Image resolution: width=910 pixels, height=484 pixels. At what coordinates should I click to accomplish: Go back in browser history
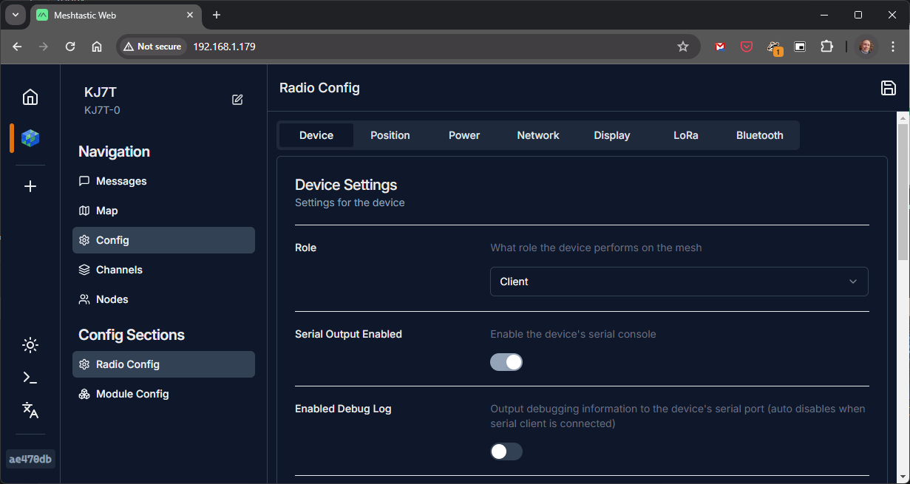(x=17, y=47)
